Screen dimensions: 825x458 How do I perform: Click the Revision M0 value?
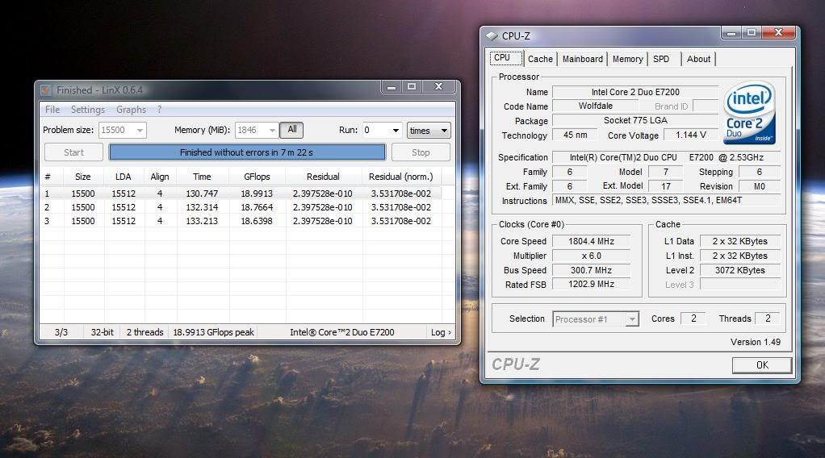click(x=760, y=186)
